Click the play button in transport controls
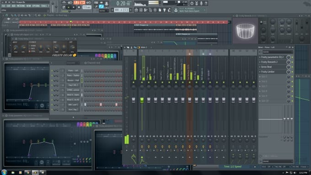The image size is (311, 175). click(x=69, y=7)
